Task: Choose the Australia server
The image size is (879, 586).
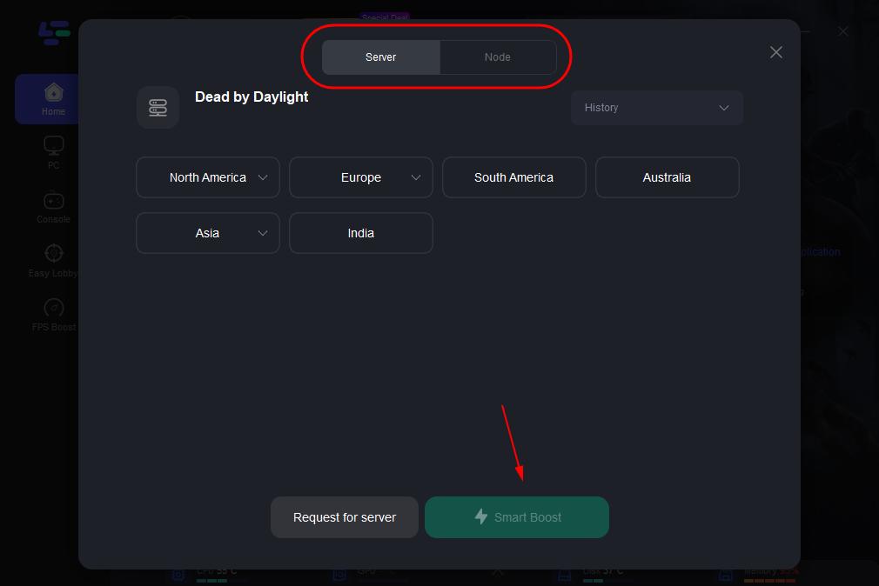Action: pos(667,177)
